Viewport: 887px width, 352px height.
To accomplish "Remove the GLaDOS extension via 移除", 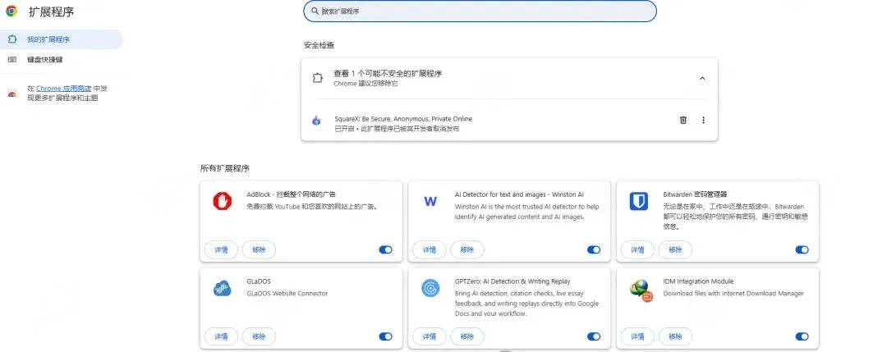I will tap(259, 336).
